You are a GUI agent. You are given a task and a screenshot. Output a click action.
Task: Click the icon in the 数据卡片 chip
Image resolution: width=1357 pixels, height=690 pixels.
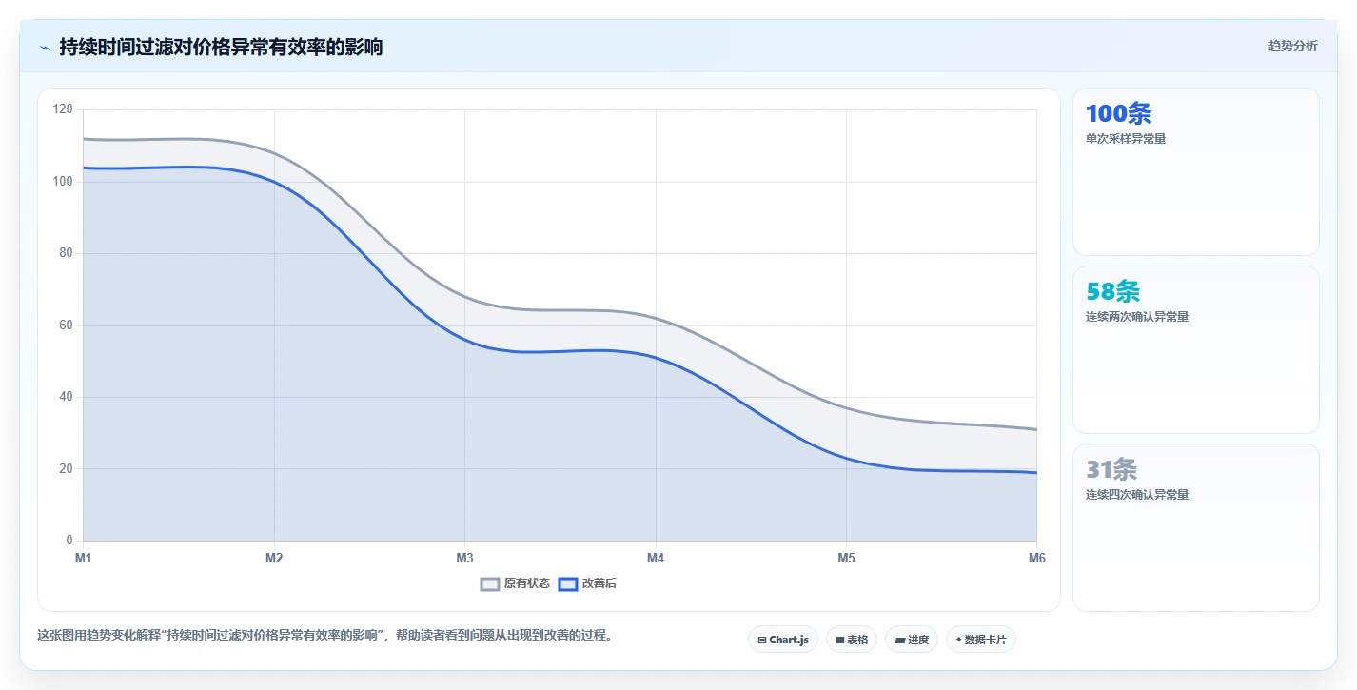pos(958,640)
